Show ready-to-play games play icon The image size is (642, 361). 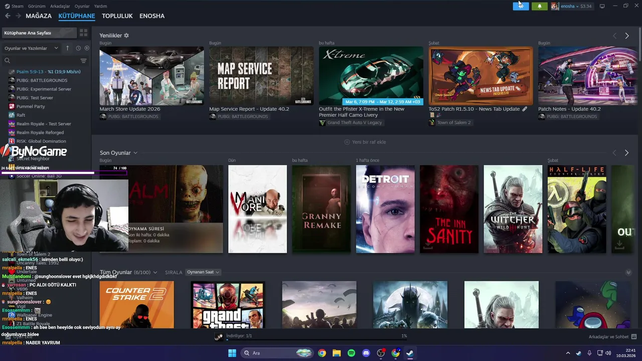coord(87,48)
